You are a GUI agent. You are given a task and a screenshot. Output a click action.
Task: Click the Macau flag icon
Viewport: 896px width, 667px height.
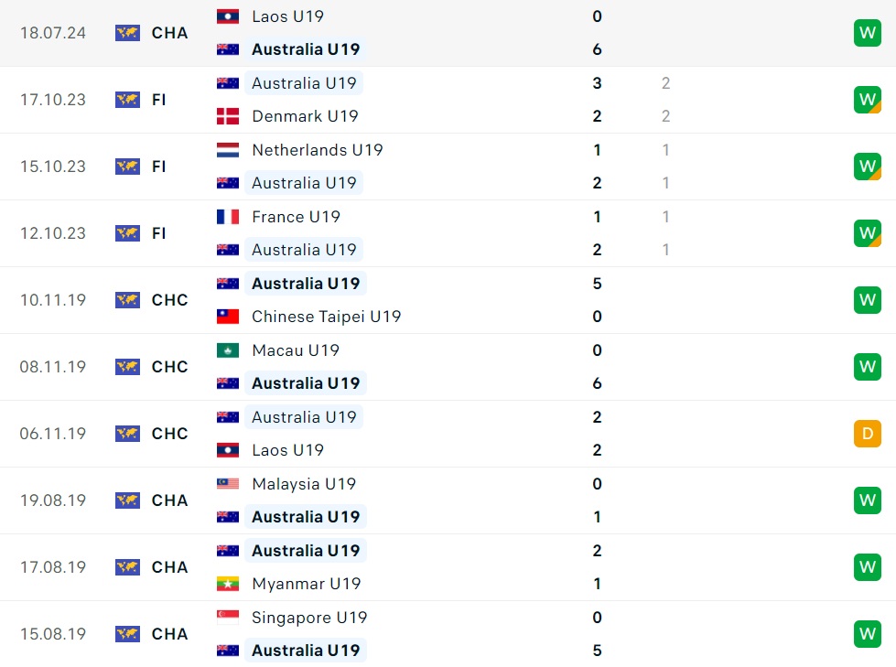(x=227, y=350)
